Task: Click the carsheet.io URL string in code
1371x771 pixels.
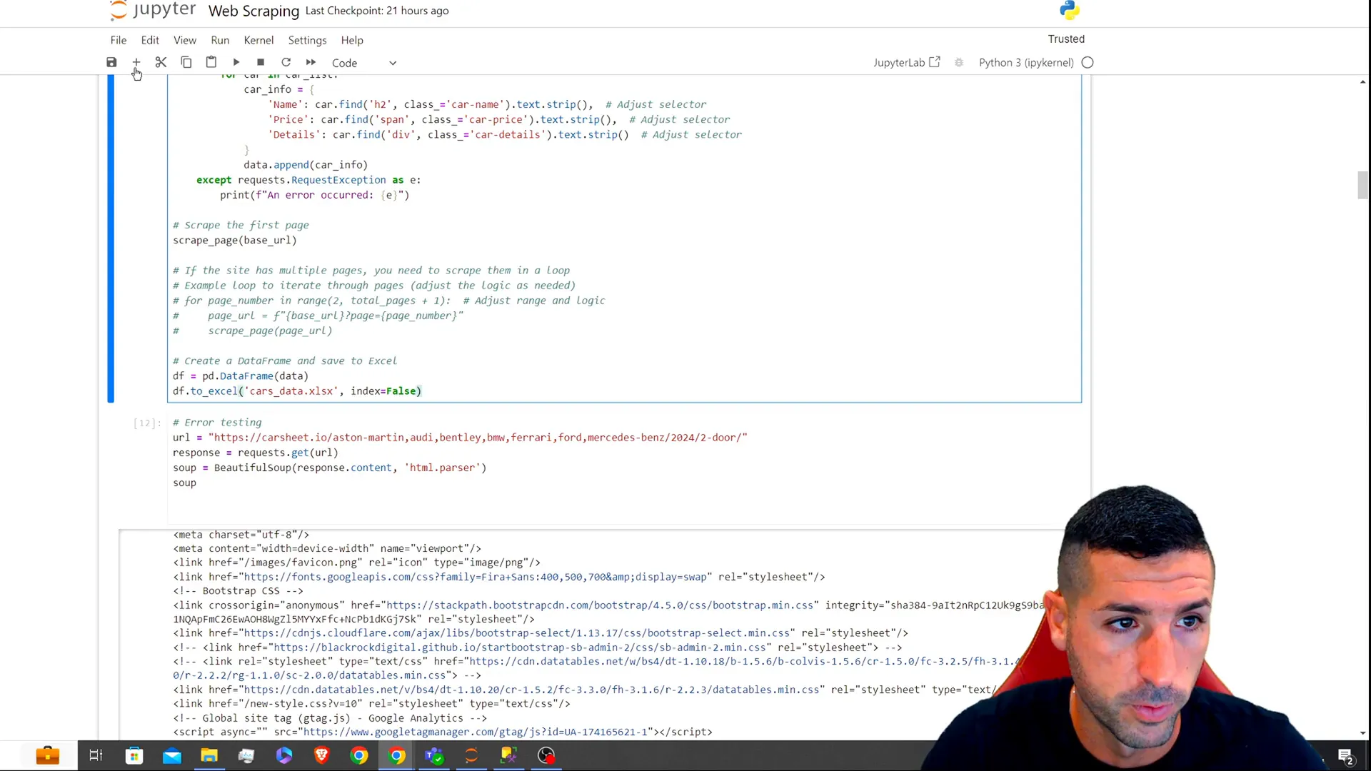Action: pos(478,438)
